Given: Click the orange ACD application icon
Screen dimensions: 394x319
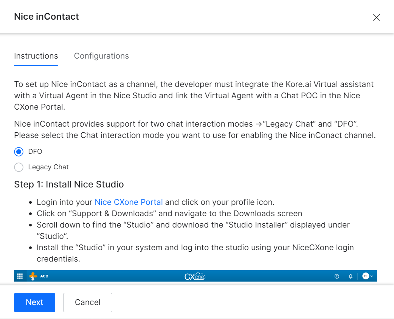Looking at the screenshot, I should 33,276.
